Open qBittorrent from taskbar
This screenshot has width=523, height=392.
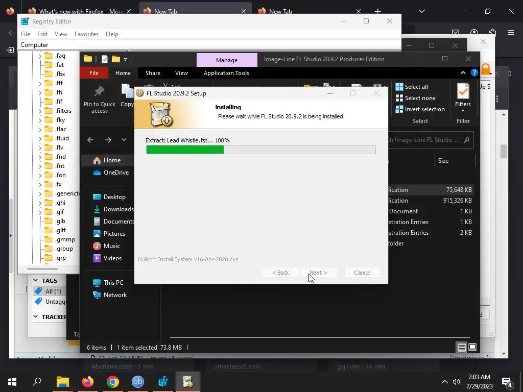pos(138,382)
